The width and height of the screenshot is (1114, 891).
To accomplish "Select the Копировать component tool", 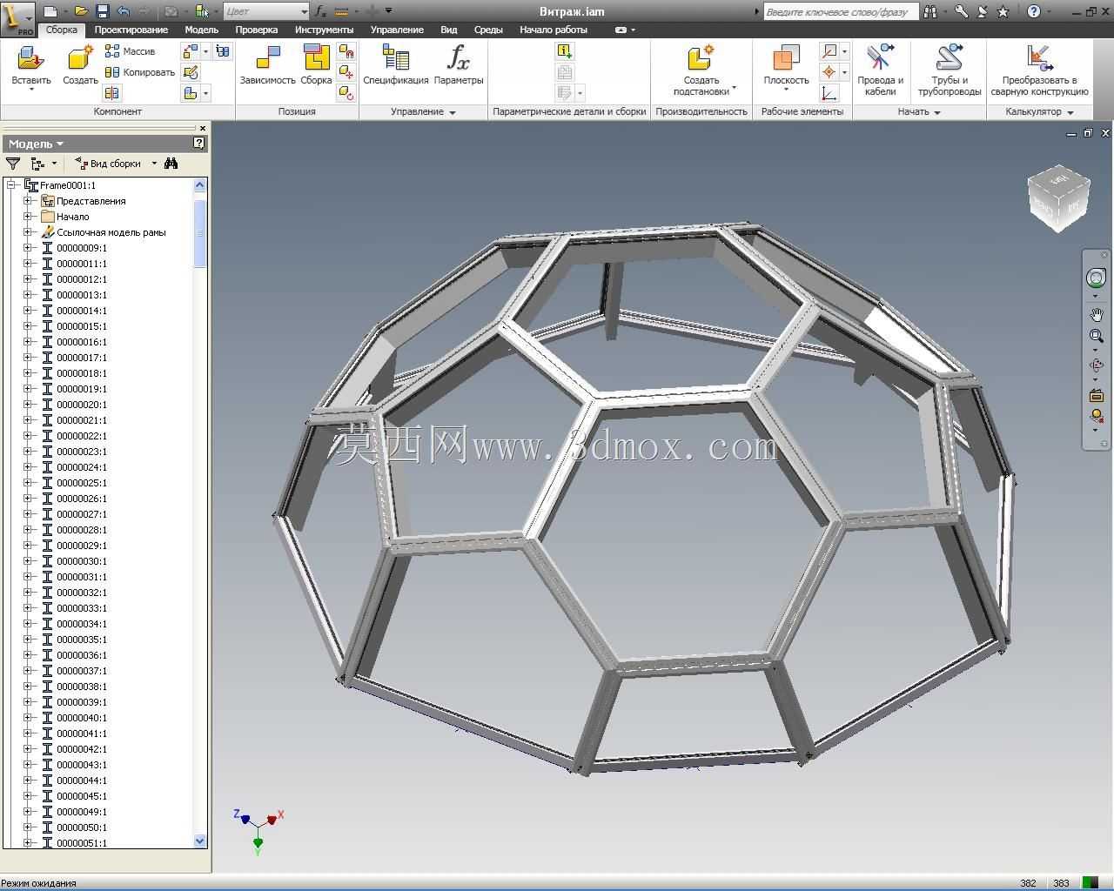I will point(139,72).
